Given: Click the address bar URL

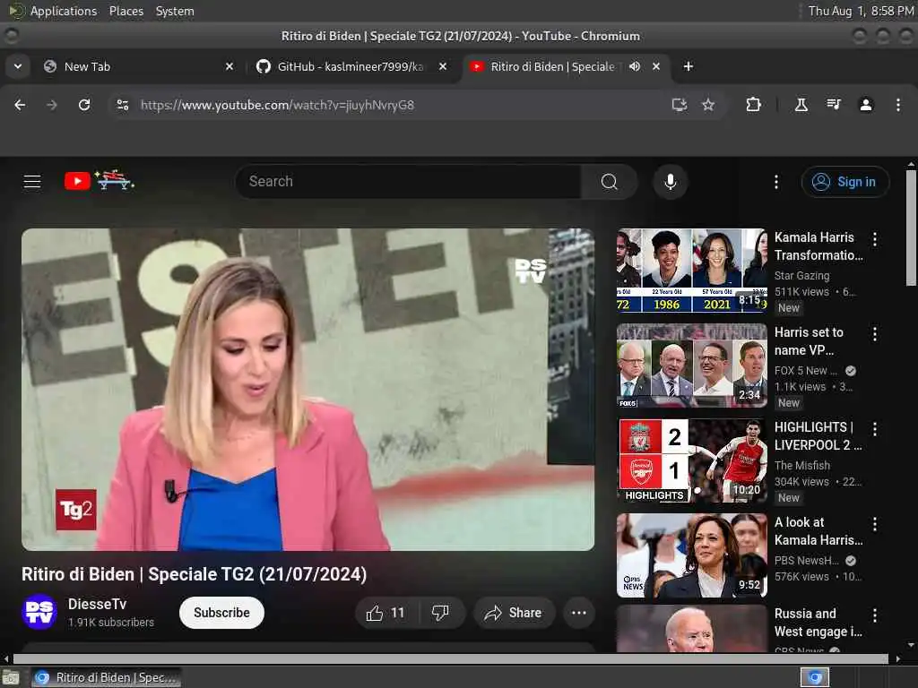Looking at the screenshot, I should click(x=277, y=106).
